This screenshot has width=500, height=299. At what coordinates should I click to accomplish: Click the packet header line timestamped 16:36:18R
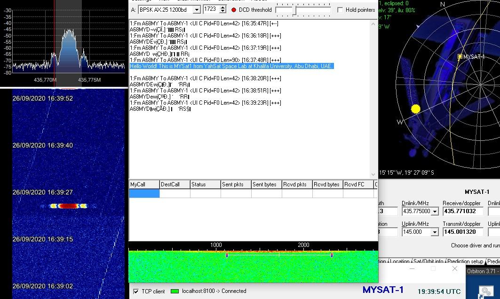click(206, 36)
